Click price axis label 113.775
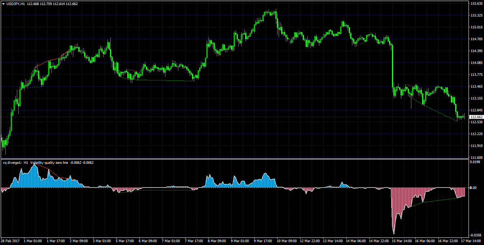Viewport: 484px width, 245px height. point(476,75)
